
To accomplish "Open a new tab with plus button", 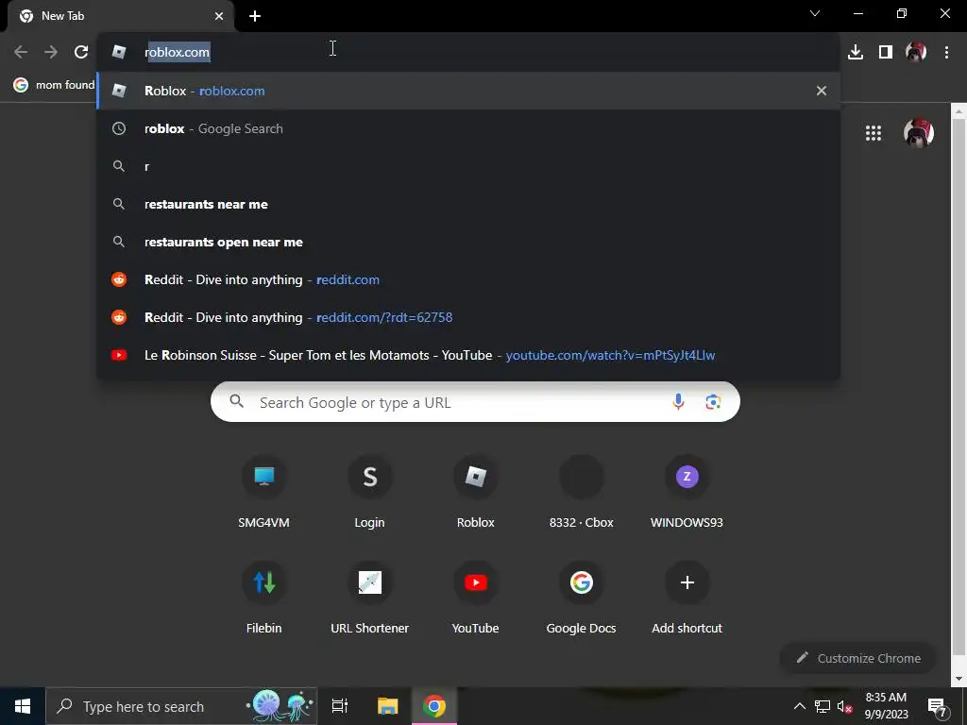I will pos(255,16).
